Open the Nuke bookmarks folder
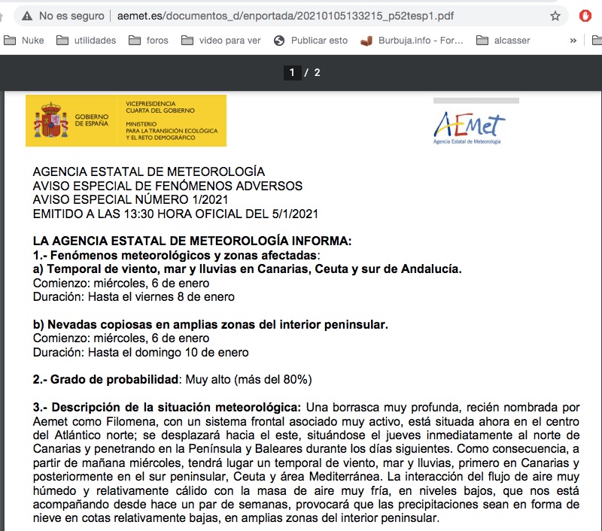The image size is (602, 531). coord(24,41)
